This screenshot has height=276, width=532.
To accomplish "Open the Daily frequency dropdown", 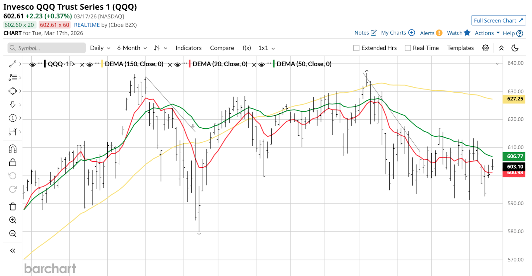I will pyautogui.click(x=100, y=48).
